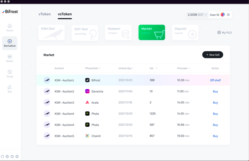
Task: Click Buy for Phala priced 16.66 KSM
Action: (x=215, y=125)
